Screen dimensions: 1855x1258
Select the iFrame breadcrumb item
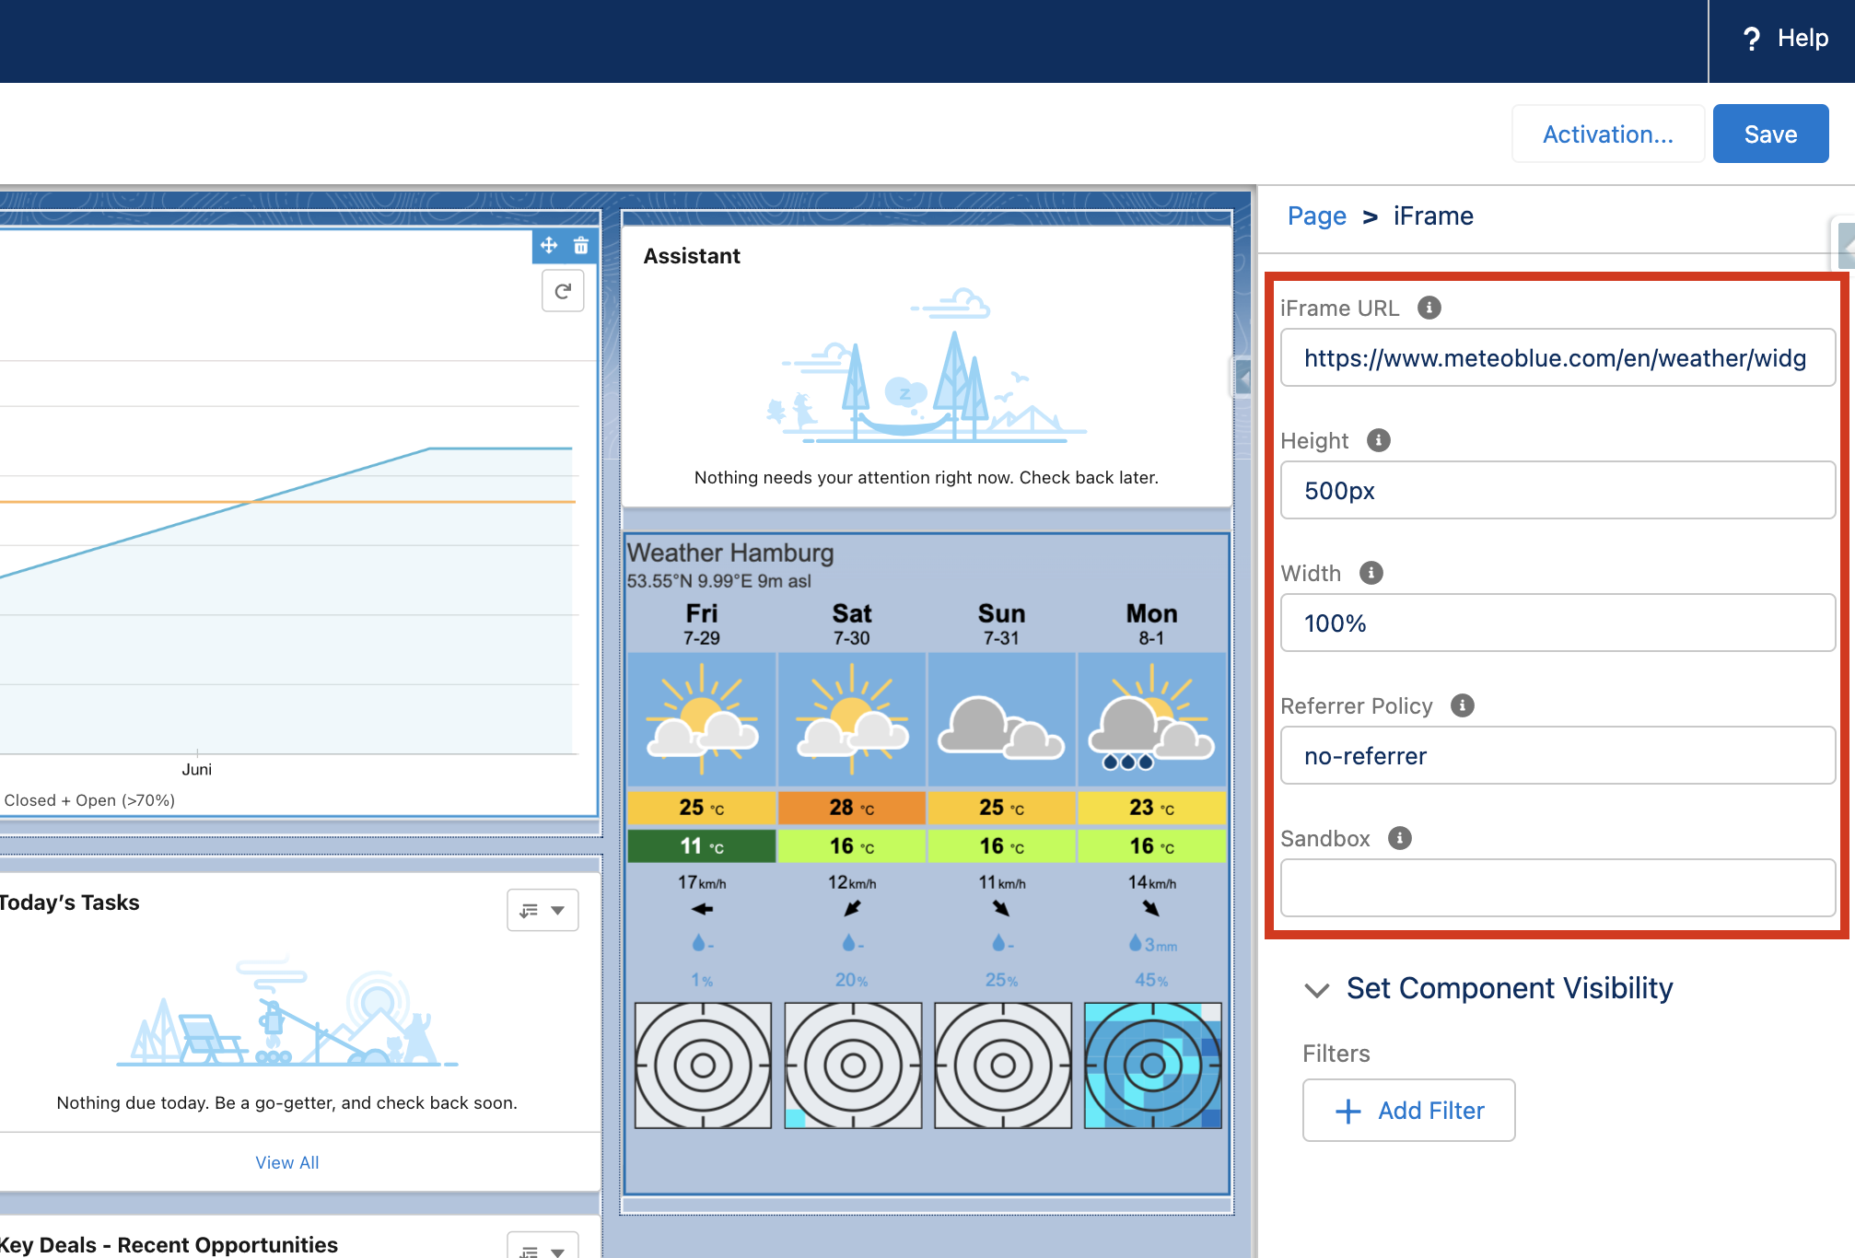1433,215
